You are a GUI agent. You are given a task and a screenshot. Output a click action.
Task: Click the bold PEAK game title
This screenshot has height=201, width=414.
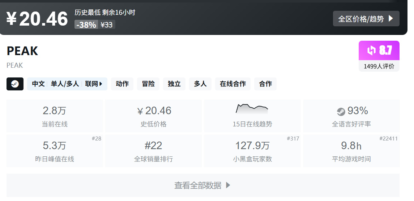click(x=22, y=51)
